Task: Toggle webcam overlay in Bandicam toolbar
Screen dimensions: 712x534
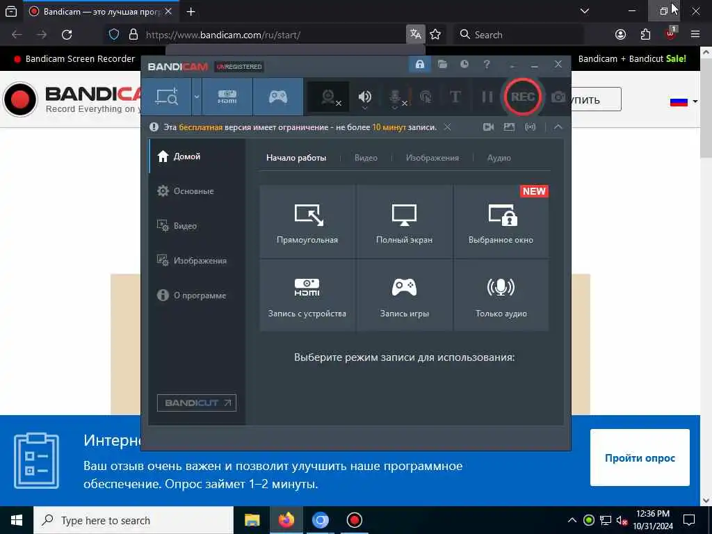Action: coord(328,97)
